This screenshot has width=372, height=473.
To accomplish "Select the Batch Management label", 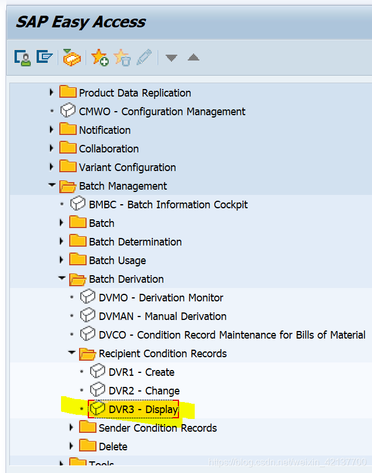I will 123,186.
